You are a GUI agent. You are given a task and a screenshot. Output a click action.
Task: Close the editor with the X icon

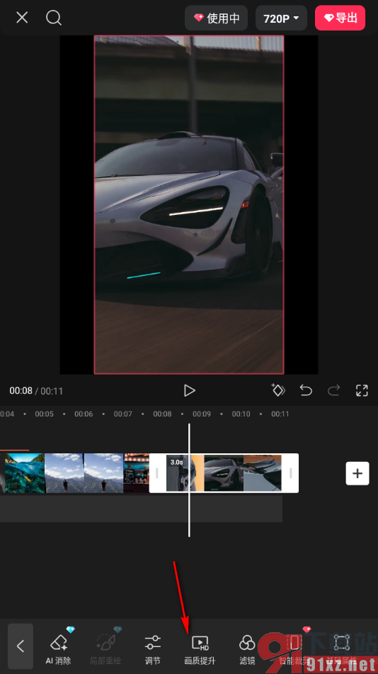click(x=22, y=18)
